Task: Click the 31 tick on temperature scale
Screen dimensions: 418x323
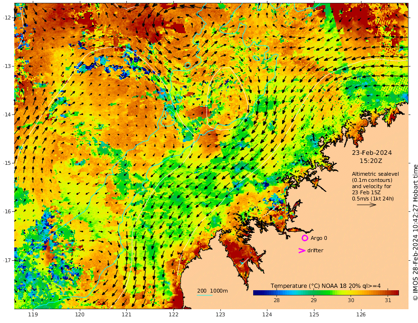Action: pos(388,300)
